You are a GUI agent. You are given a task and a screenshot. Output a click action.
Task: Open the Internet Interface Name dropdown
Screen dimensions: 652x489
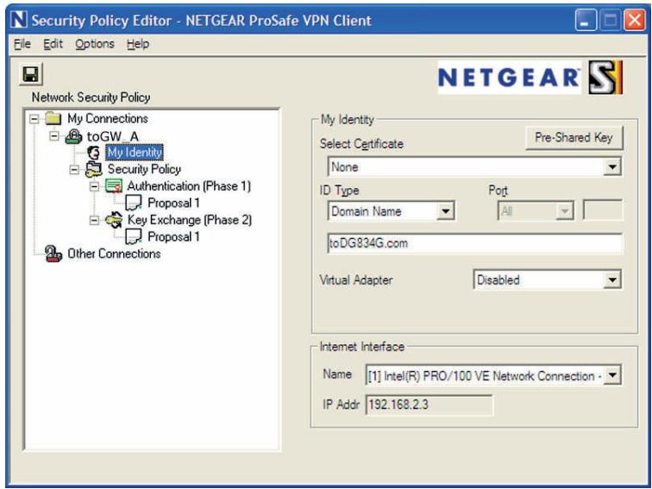pos(612,375)
